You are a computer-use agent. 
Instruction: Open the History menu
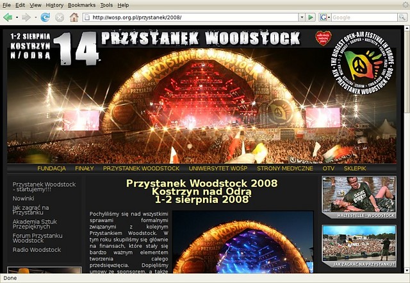point(54,5)
